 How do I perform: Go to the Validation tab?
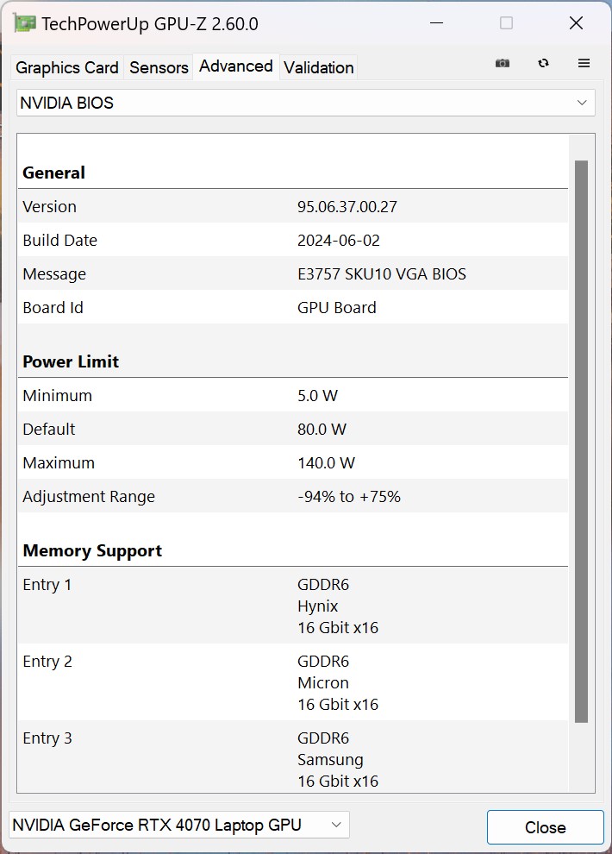318,67
